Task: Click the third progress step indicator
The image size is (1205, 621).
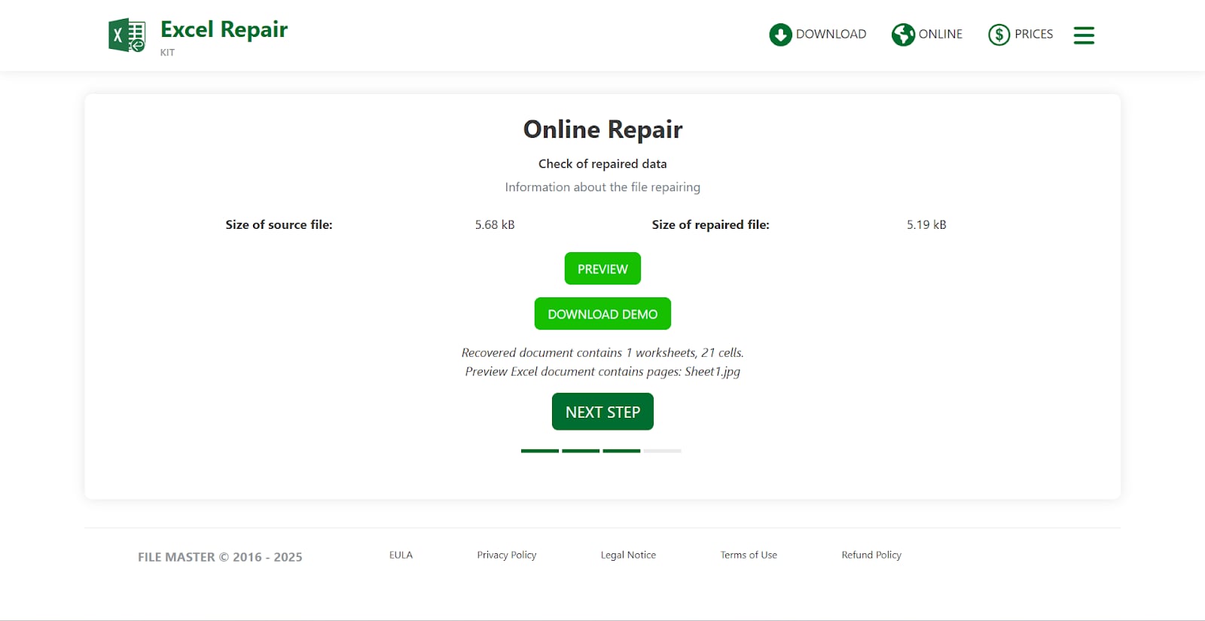Action: (x=621, y=451)
